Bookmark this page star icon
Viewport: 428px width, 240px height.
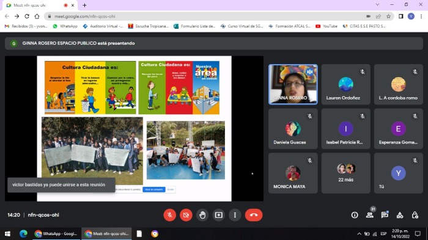tap(388, 16)
